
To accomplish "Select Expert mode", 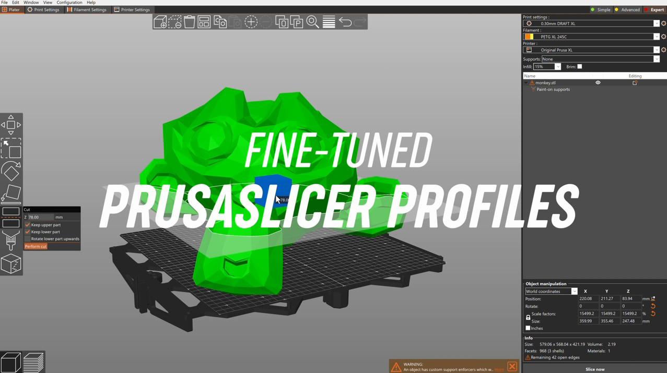I will click(654, 9).
